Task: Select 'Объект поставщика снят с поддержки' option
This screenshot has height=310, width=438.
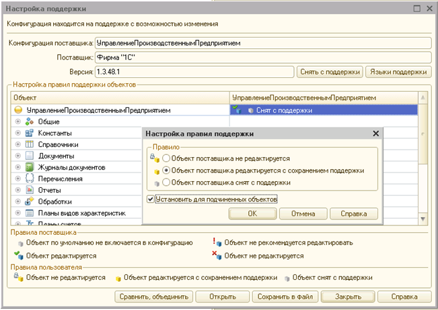Action: click(166, 182)
